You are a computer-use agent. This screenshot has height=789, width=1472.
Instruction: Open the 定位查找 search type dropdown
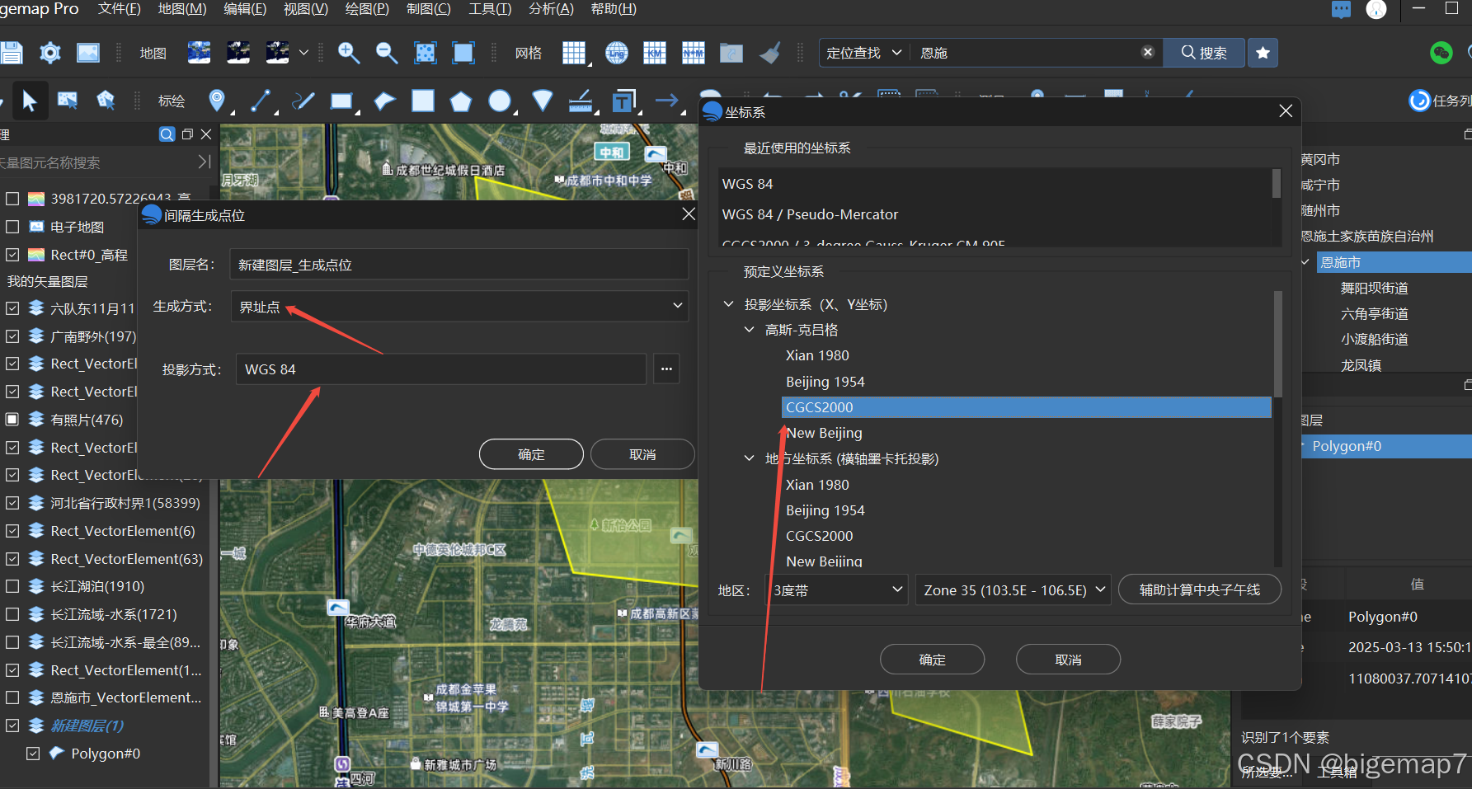click(x=864, y=53)
